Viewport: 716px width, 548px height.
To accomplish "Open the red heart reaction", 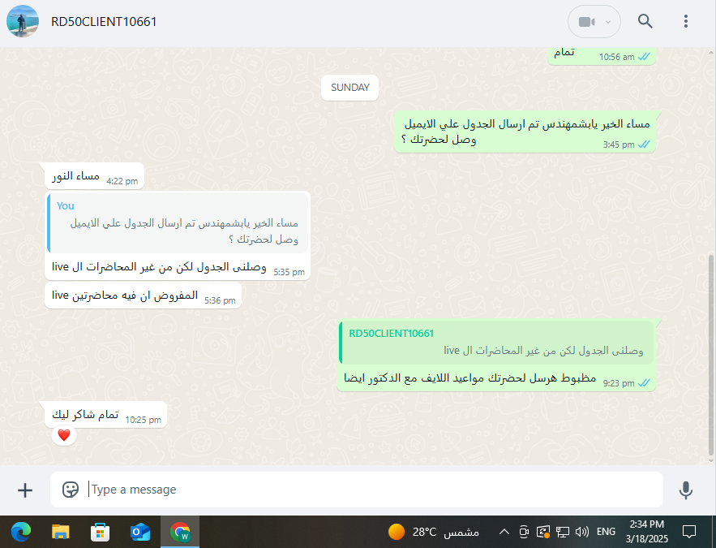I will click(64, 435).
